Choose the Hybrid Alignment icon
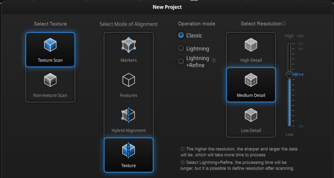This screenshot has height=178, width=334. [128, 115]
